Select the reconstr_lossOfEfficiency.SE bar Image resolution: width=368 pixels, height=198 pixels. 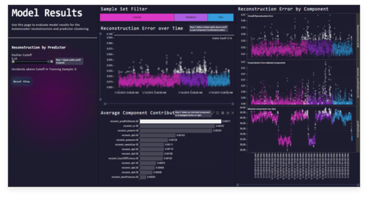[x=151, y=159]
